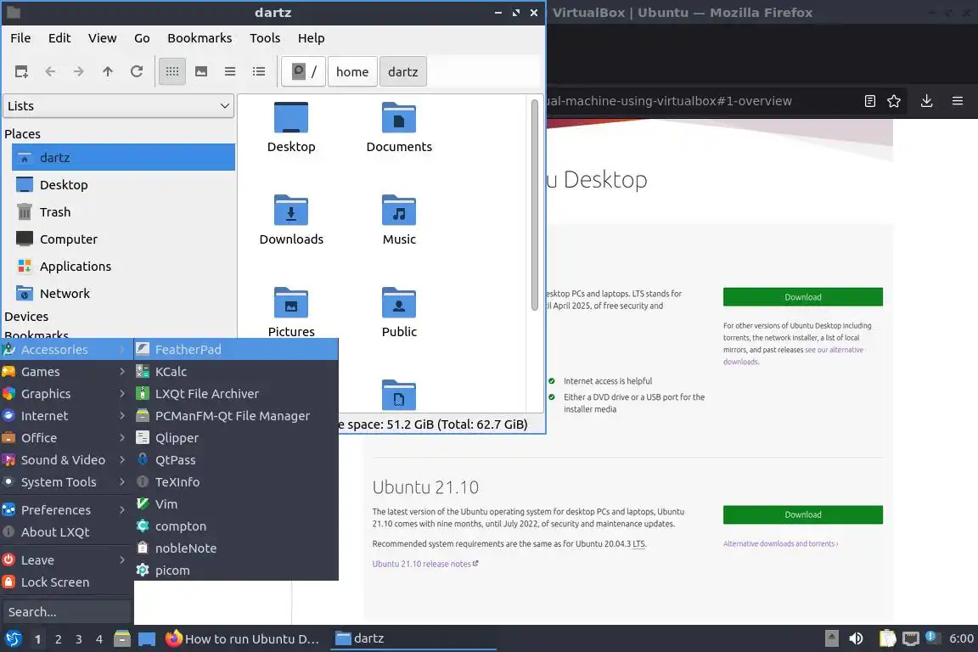
Task: Expand Preferences submenu in app menu
Action: 67,509
